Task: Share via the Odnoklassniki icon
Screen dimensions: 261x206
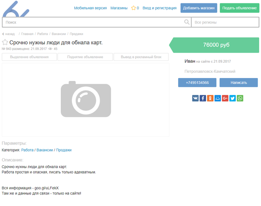Action: click(x=210, y=98)
